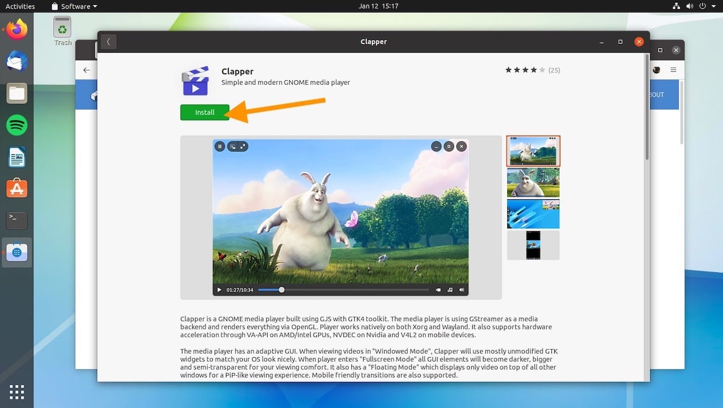Click the Software window vertical scrollbar
This screenshot has width=723, height=408.
click(x=647, y=107)
